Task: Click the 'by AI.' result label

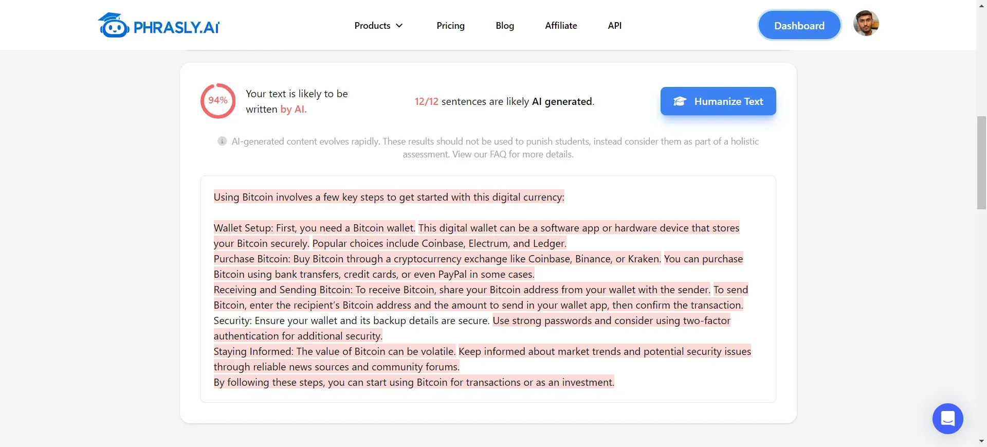Action: tap(294, 109)
